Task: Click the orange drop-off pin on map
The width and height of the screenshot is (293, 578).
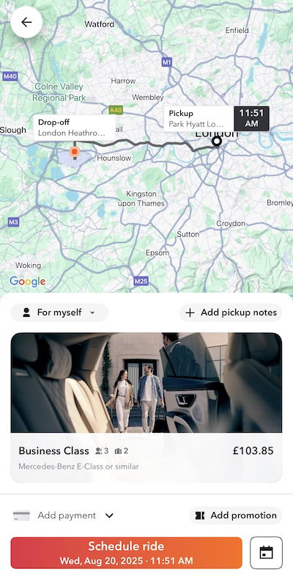Action: coord(75,152)
